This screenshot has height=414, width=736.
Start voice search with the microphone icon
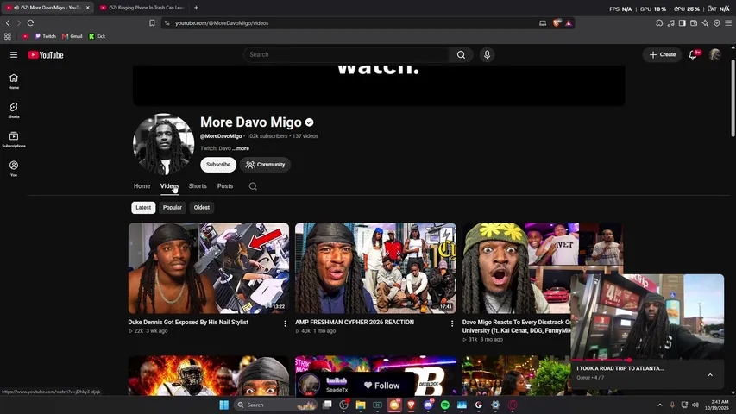(x=487, y=55)
